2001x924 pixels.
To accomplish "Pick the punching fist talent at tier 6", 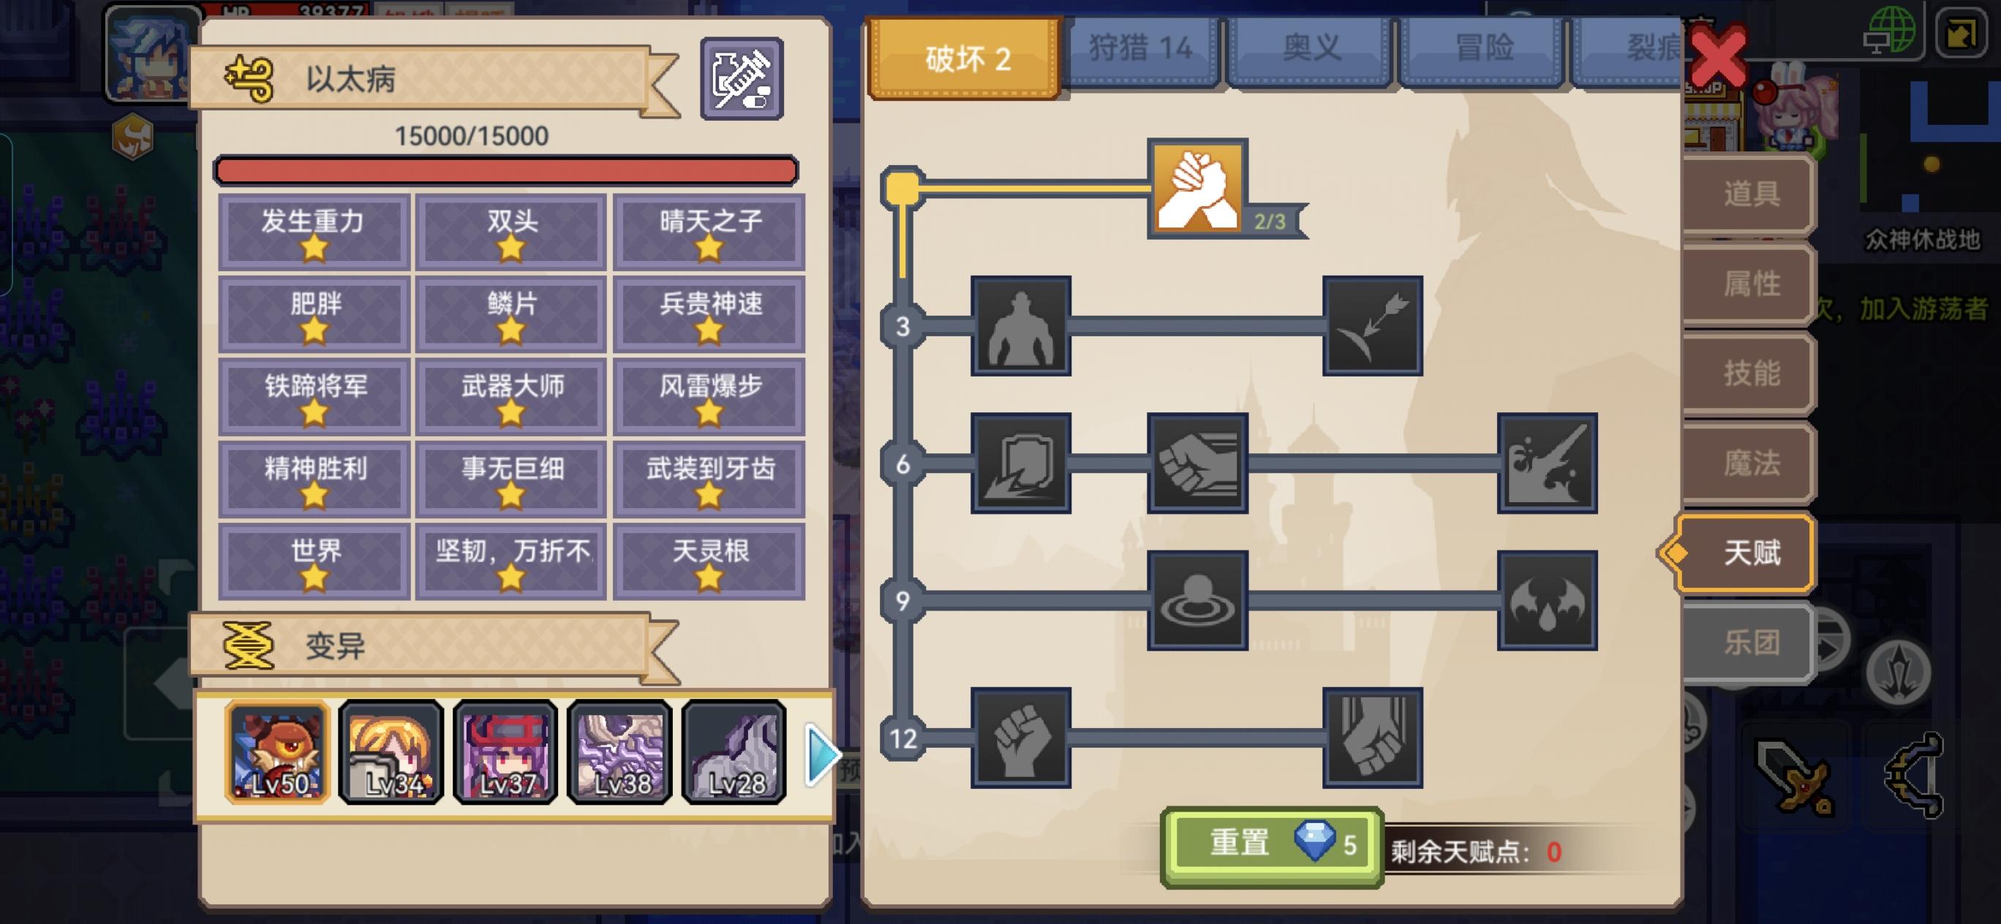I will click(x=1197, y=463).
